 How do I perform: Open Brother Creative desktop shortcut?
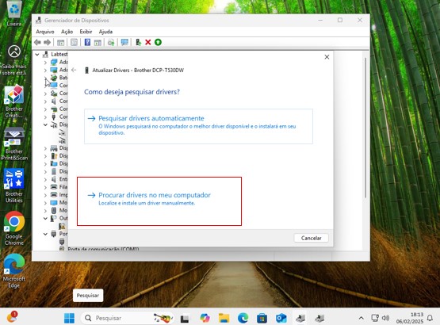[x=14, y=101]
